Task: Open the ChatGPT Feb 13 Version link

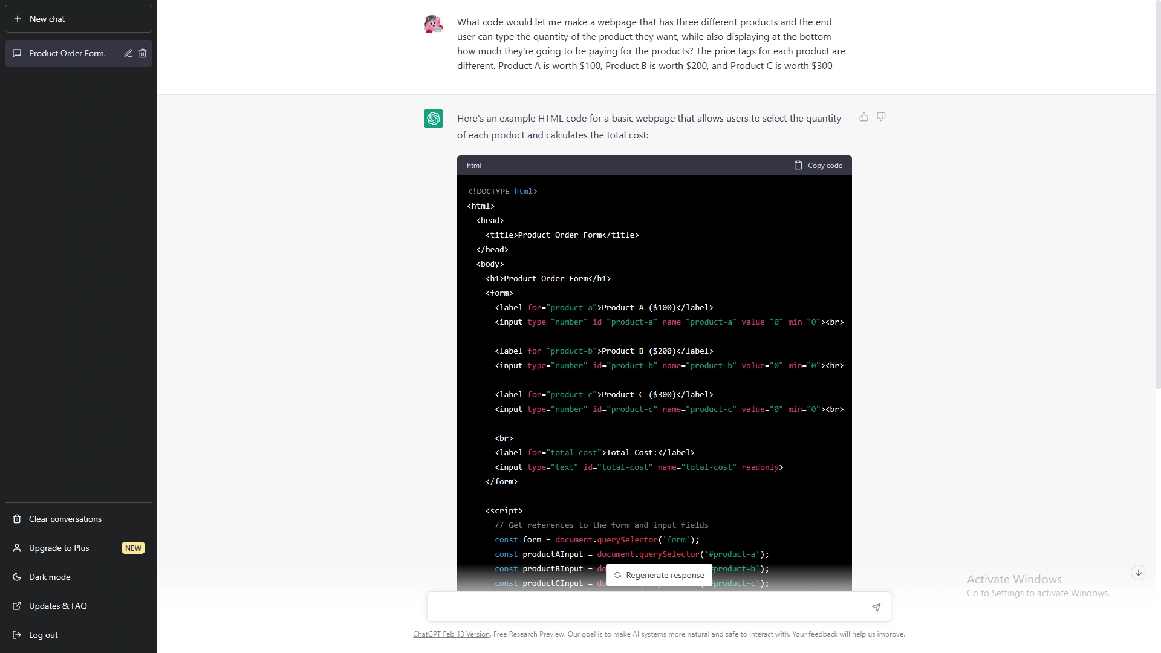Action: (451, 634)
